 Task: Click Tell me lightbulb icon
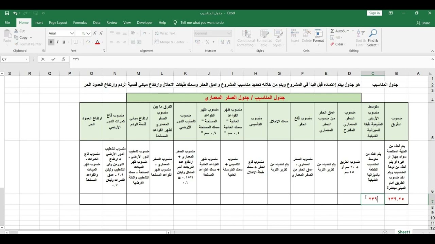click(175, 23)
